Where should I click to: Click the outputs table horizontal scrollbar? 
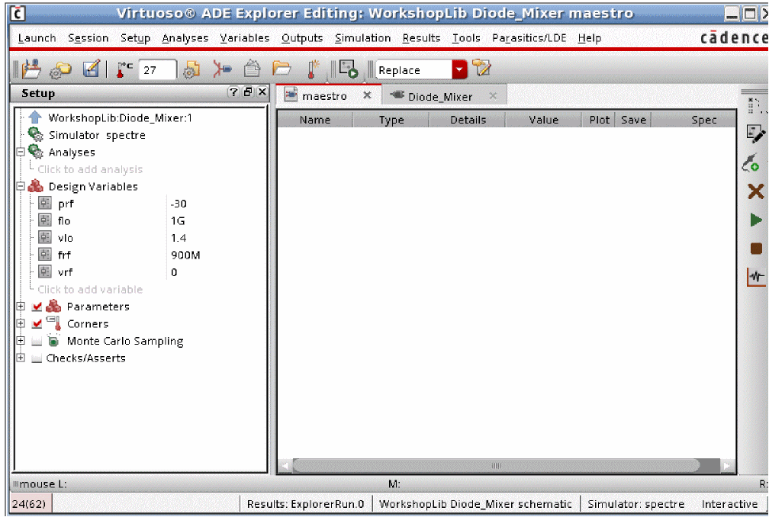pyautogui.click(x=496, y=465)
